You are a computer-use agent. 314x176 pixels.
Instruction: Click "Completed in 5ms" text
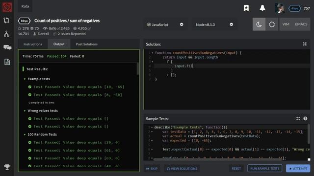pos(41,103)
